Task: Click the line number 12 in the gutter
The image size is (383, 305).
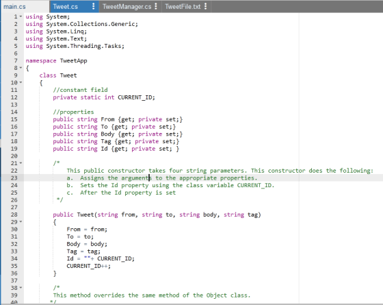Action: point(14,97)
